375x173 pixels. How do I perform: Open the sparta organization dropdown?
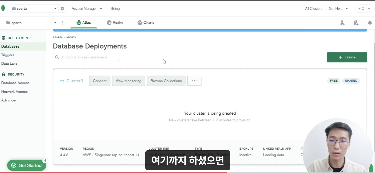(34, 8)
